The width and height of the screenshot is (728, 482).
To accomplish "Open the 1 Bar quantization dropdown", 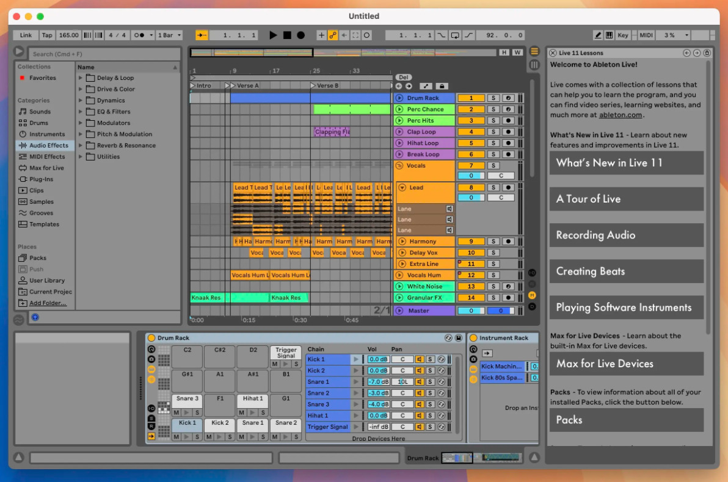I will point(169,35).
